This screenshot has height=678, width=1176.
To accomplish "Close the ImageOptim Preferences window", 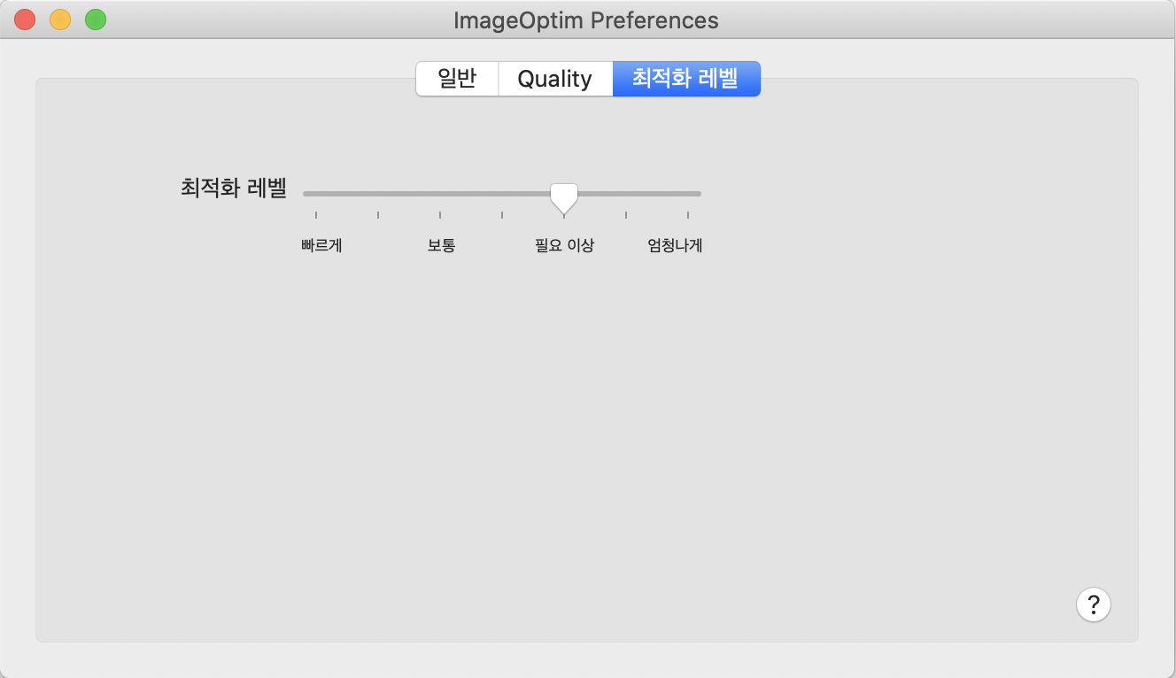I will [x=24, y=18].
